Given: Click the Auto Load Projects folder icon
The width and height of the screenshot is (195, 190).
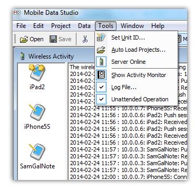Looking at the screenshot, I should click(x=101, y=50).
